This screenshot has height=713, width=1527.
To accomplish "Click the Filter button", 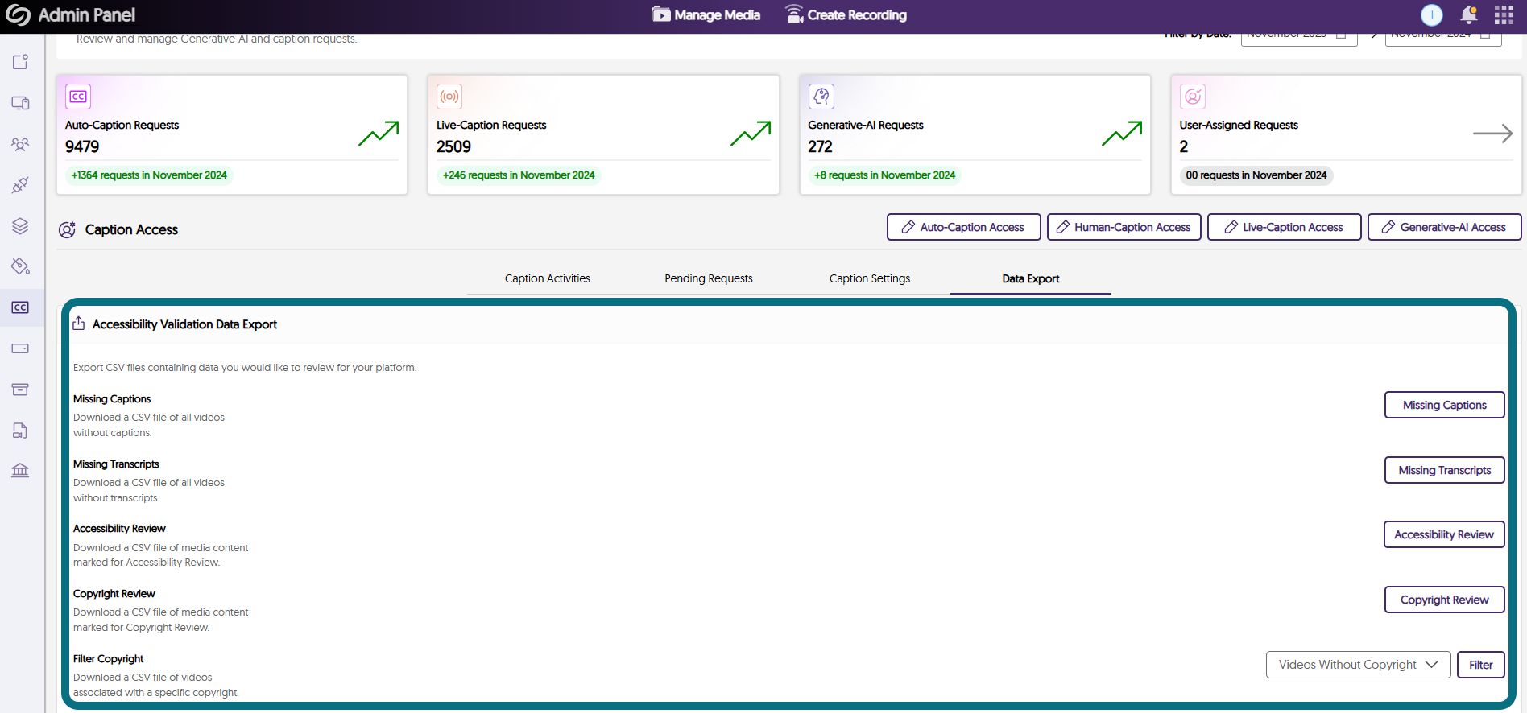I will pyautogui.click(x=1481, y=665).
